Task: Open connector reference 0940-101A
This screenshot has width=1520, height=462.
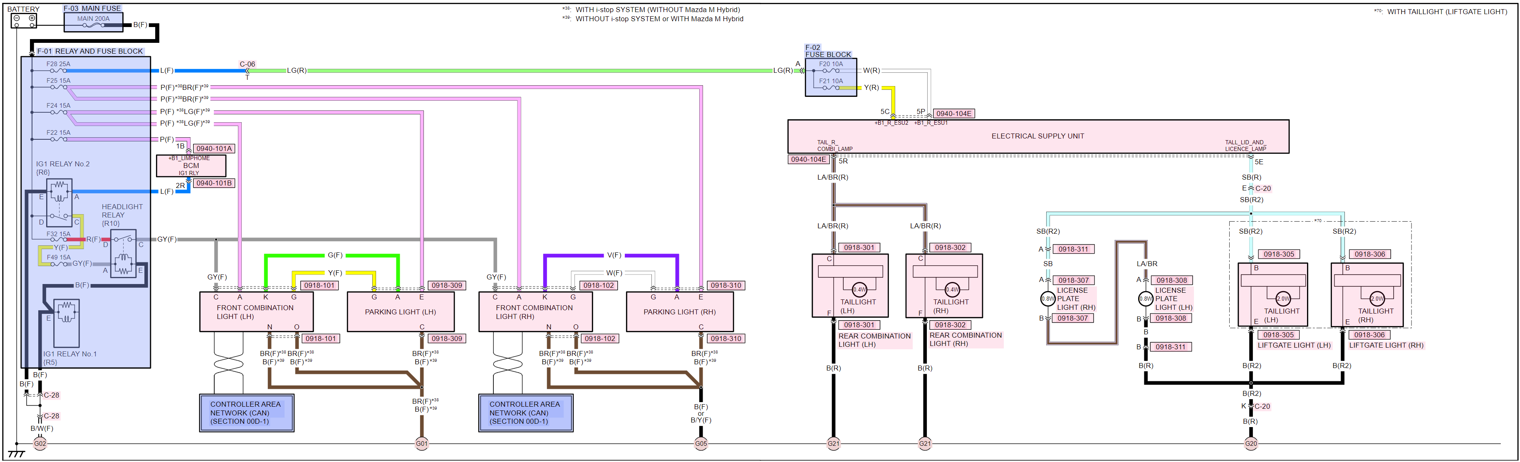Action: [x=213, y=149]
